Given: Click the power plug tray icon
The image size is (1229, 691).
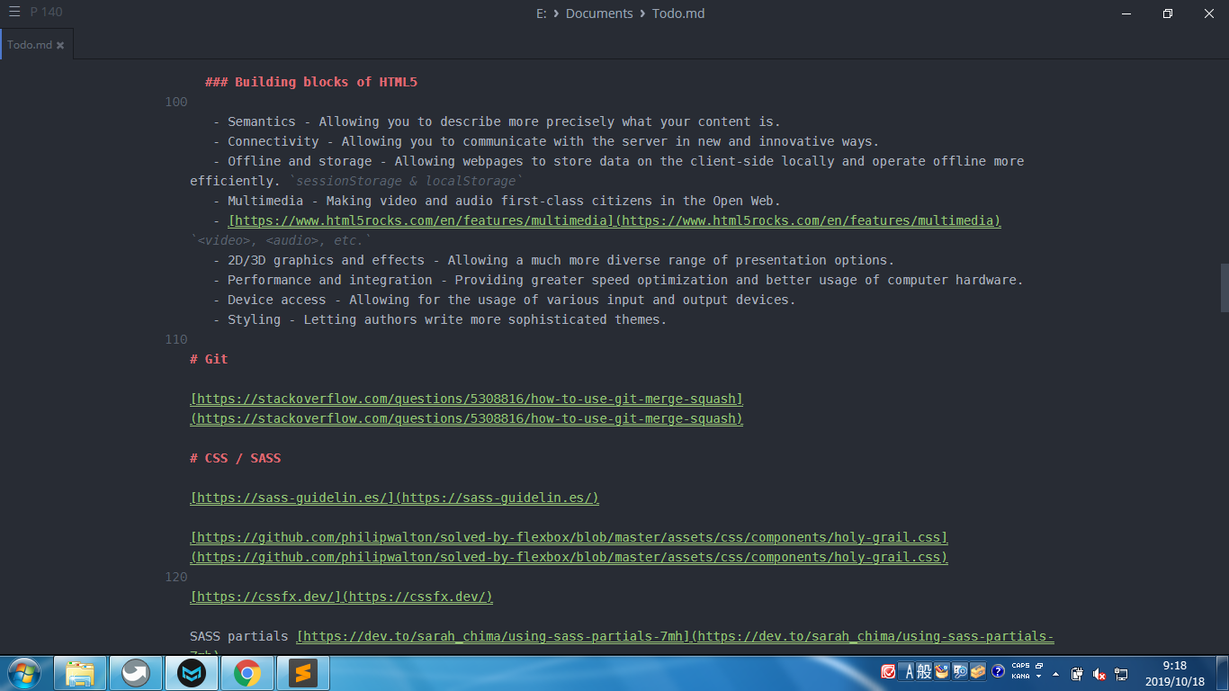Looking at the screenshot, I should (x=1077, y=673).
